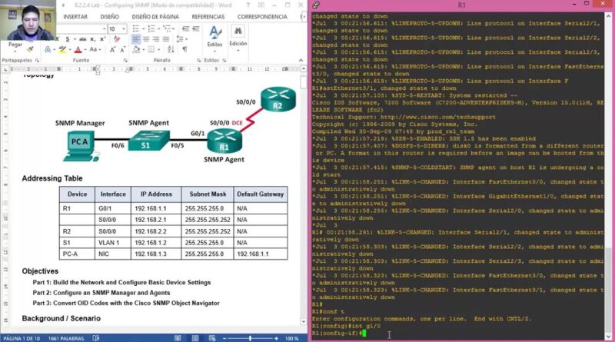The height and width of the screenshot is (342, 615).
Task: Sort the selection alphabetically
Action: pyautogui.click(x=171, y=49)
